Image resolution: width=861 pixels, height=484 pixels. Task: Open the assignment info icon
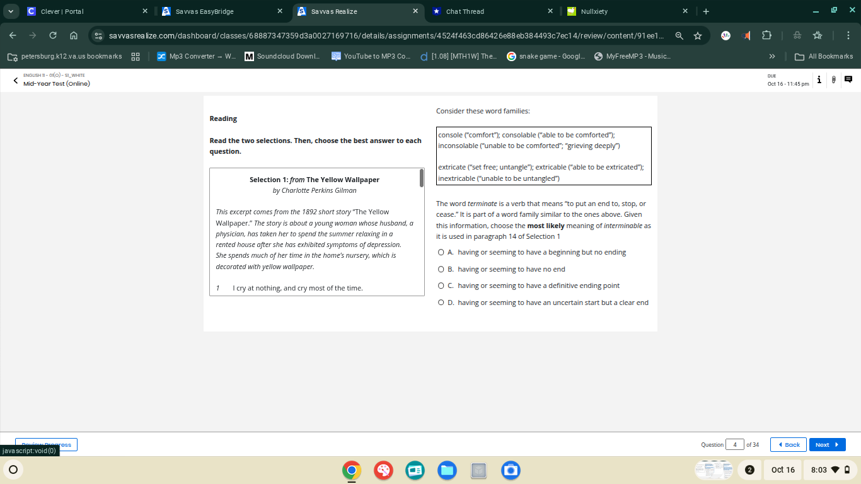[x=819, y=80]
